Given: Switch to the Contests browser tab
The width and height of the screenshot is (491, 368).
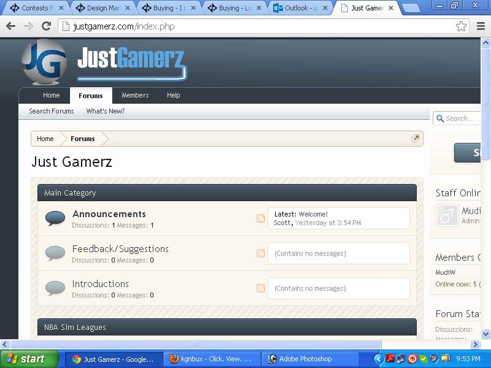Looking at the screenshot, I should coord(36,8).
